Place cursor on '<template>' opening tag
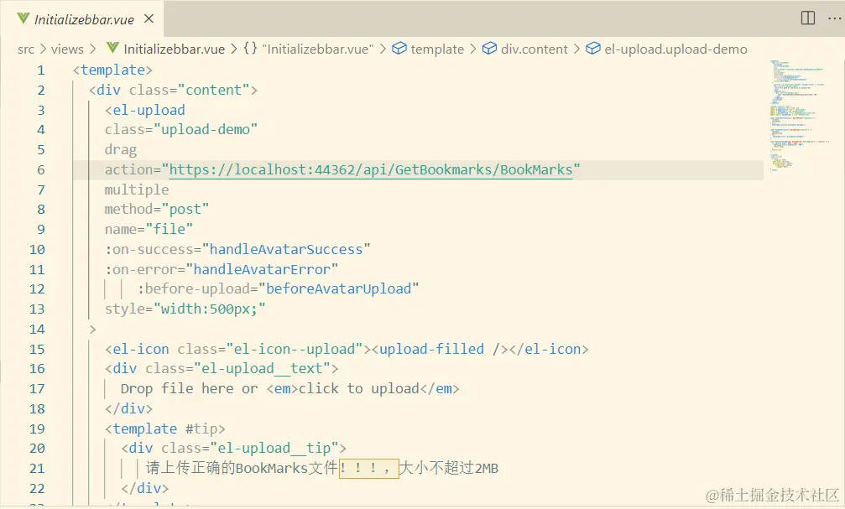The height and width of the screenshot is (509, 845). (x=112, y=70)
